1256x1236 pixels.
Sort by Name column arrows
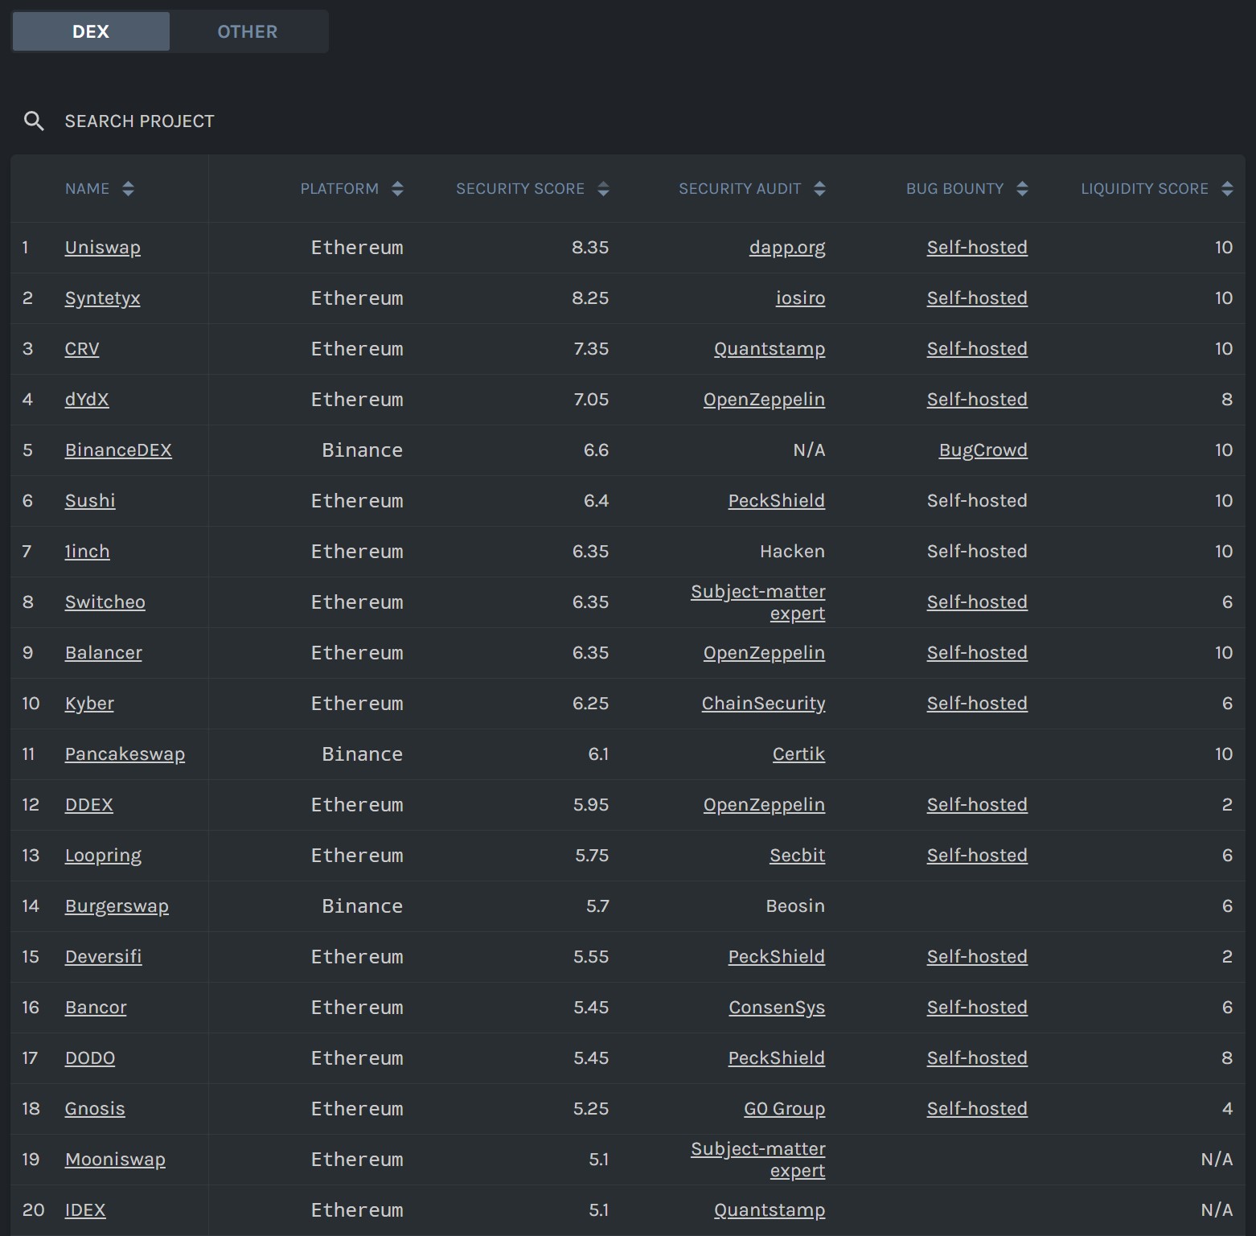click(x=128, y=189)
